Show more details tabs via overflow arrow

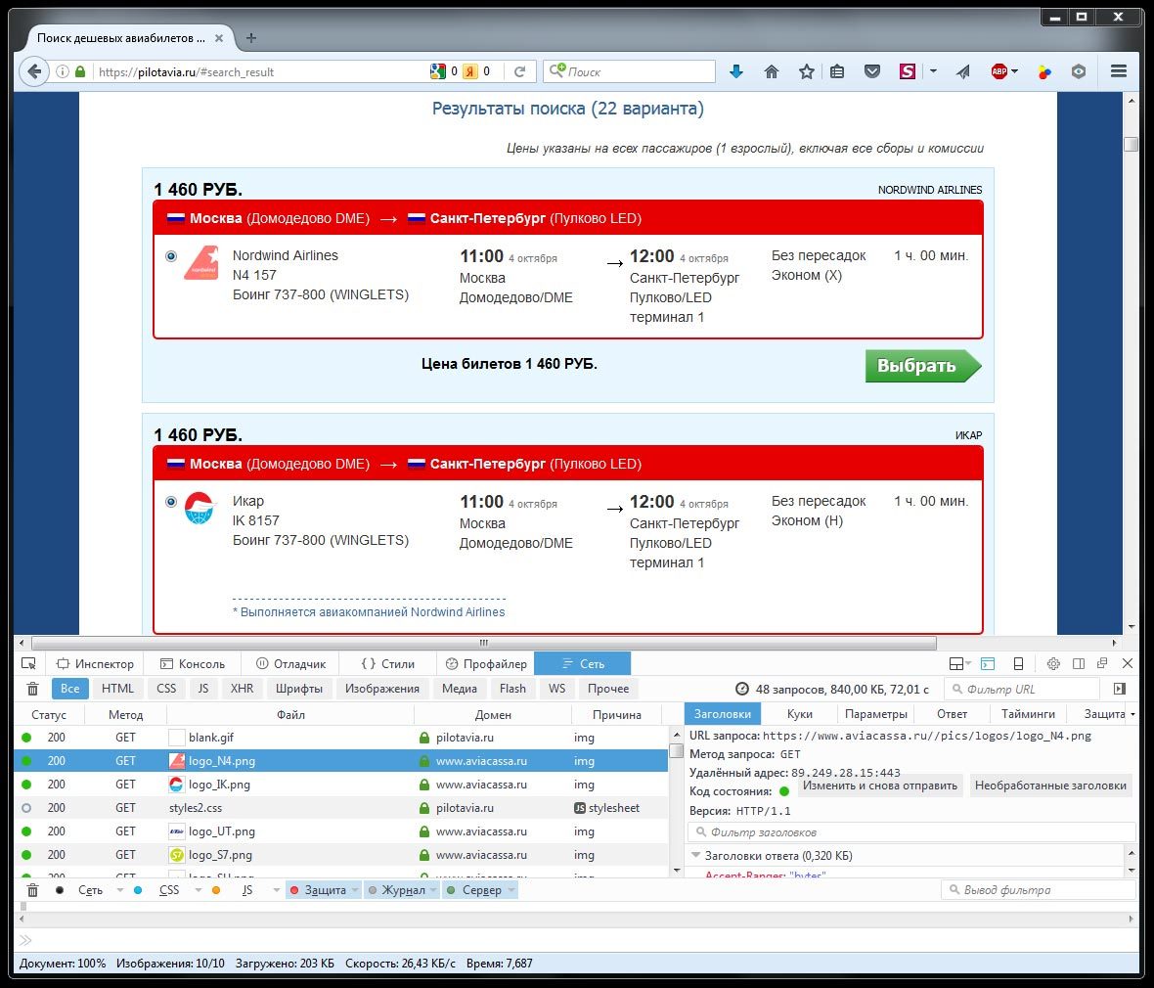pyautogui.click(x=1132, y=714)
